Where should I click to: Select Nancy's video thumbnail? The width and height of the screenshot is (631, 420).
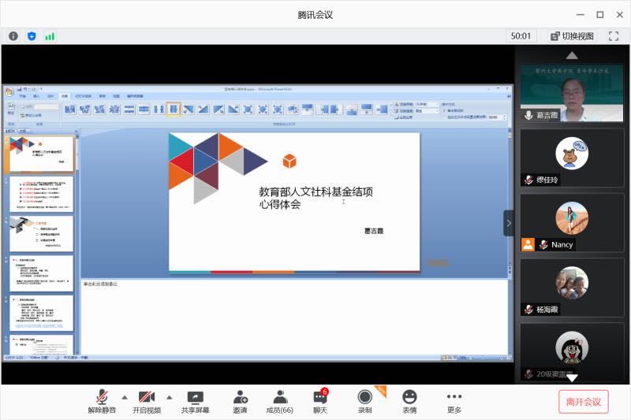(x=572, y=223)
